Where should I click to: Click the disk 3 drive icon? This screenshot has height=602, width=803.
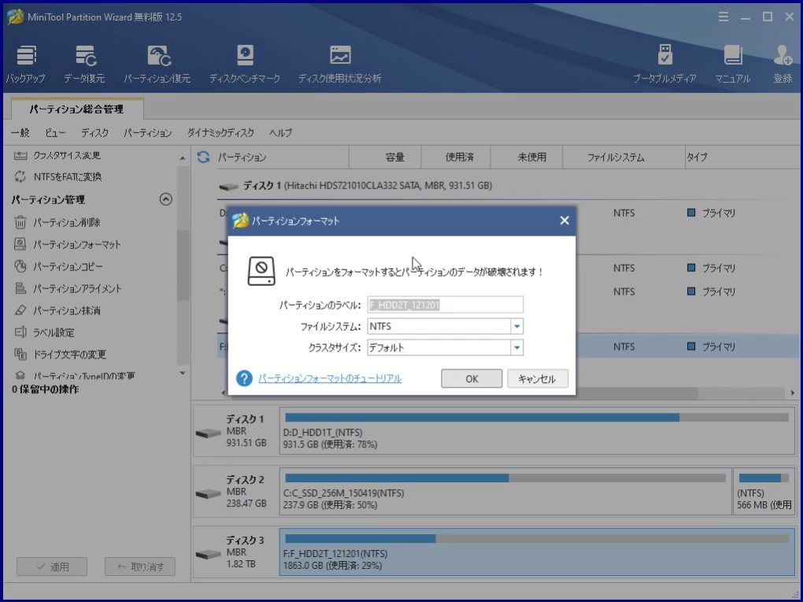pos(208,554)
